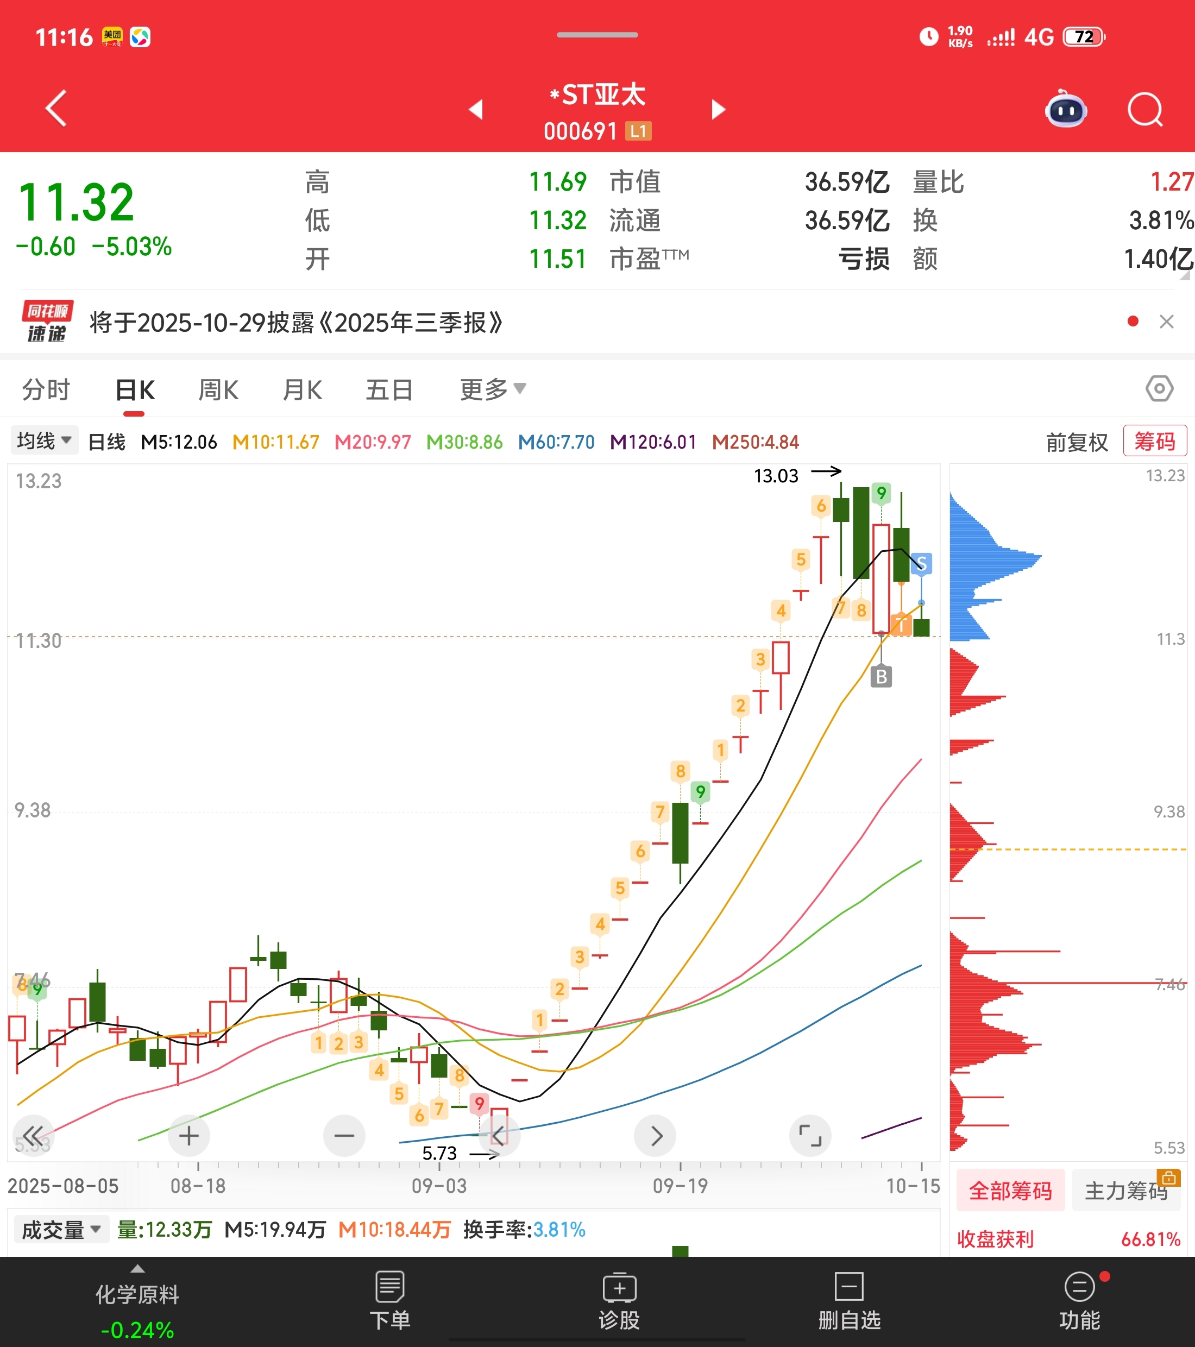
Task: Switch to 周K tab
Action: (218, 389)
